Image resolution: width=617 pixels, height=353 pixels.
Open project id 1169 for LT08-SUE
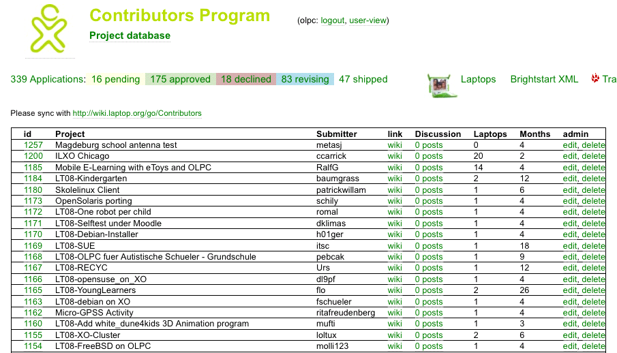point(33,246)
